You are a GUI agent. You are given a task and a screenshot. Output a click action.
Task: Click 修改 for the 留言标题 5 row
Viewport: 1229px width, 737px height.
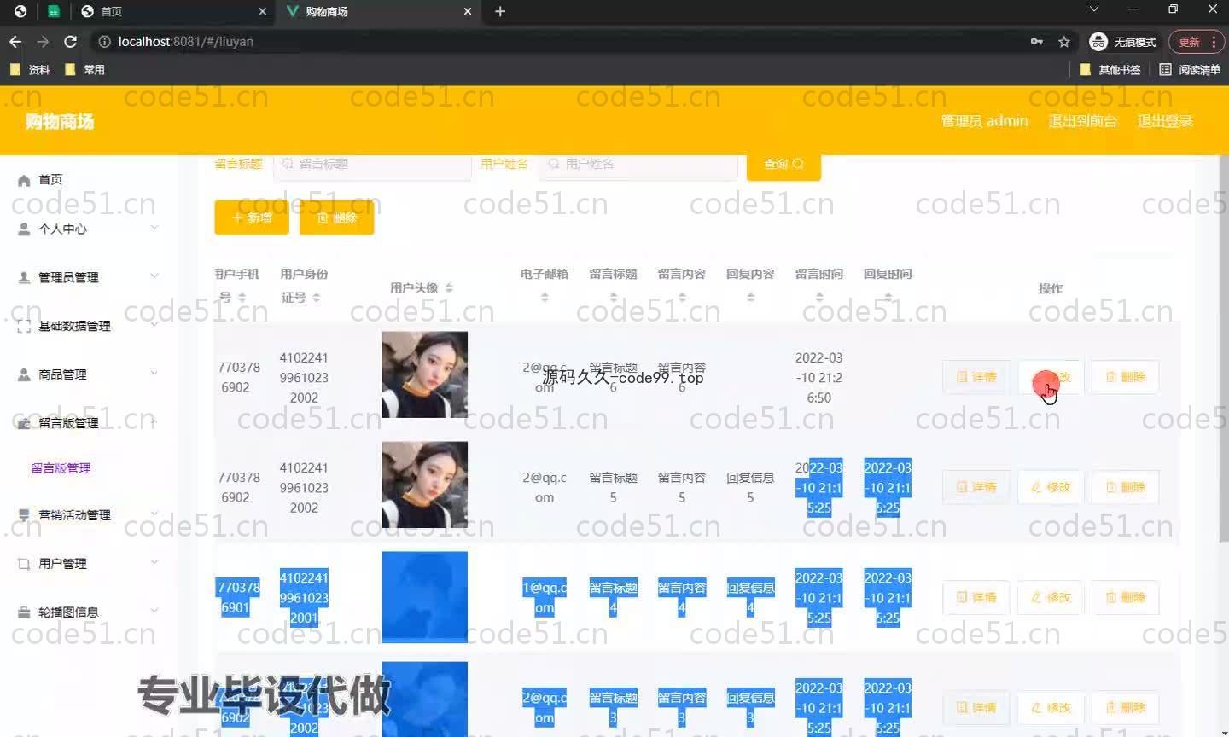point(1051,487)
